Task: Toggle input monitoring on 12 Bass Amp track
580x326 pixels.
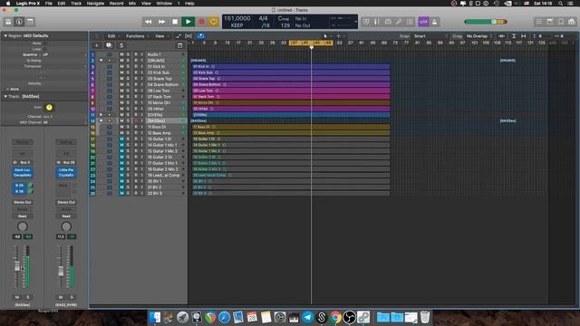Action: [141, 133]
